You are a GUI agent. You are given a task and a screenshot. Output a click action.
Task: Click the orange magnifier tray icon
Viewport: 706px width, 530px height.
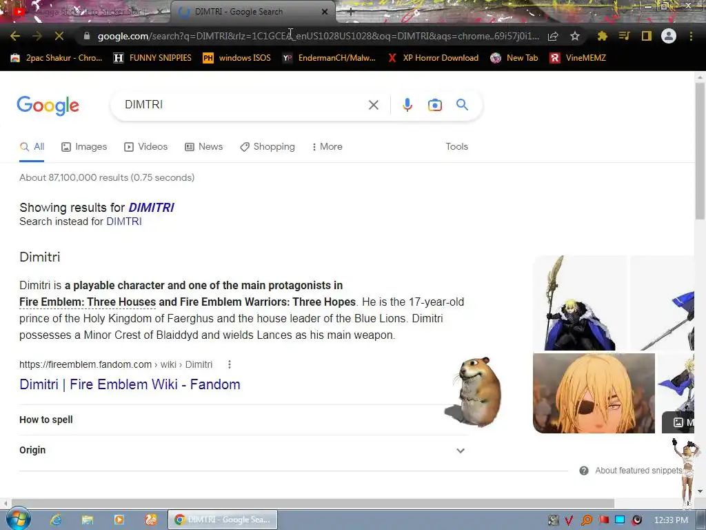coord(586,520)
